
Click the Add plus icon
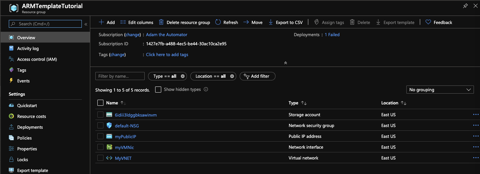point(101,22)
